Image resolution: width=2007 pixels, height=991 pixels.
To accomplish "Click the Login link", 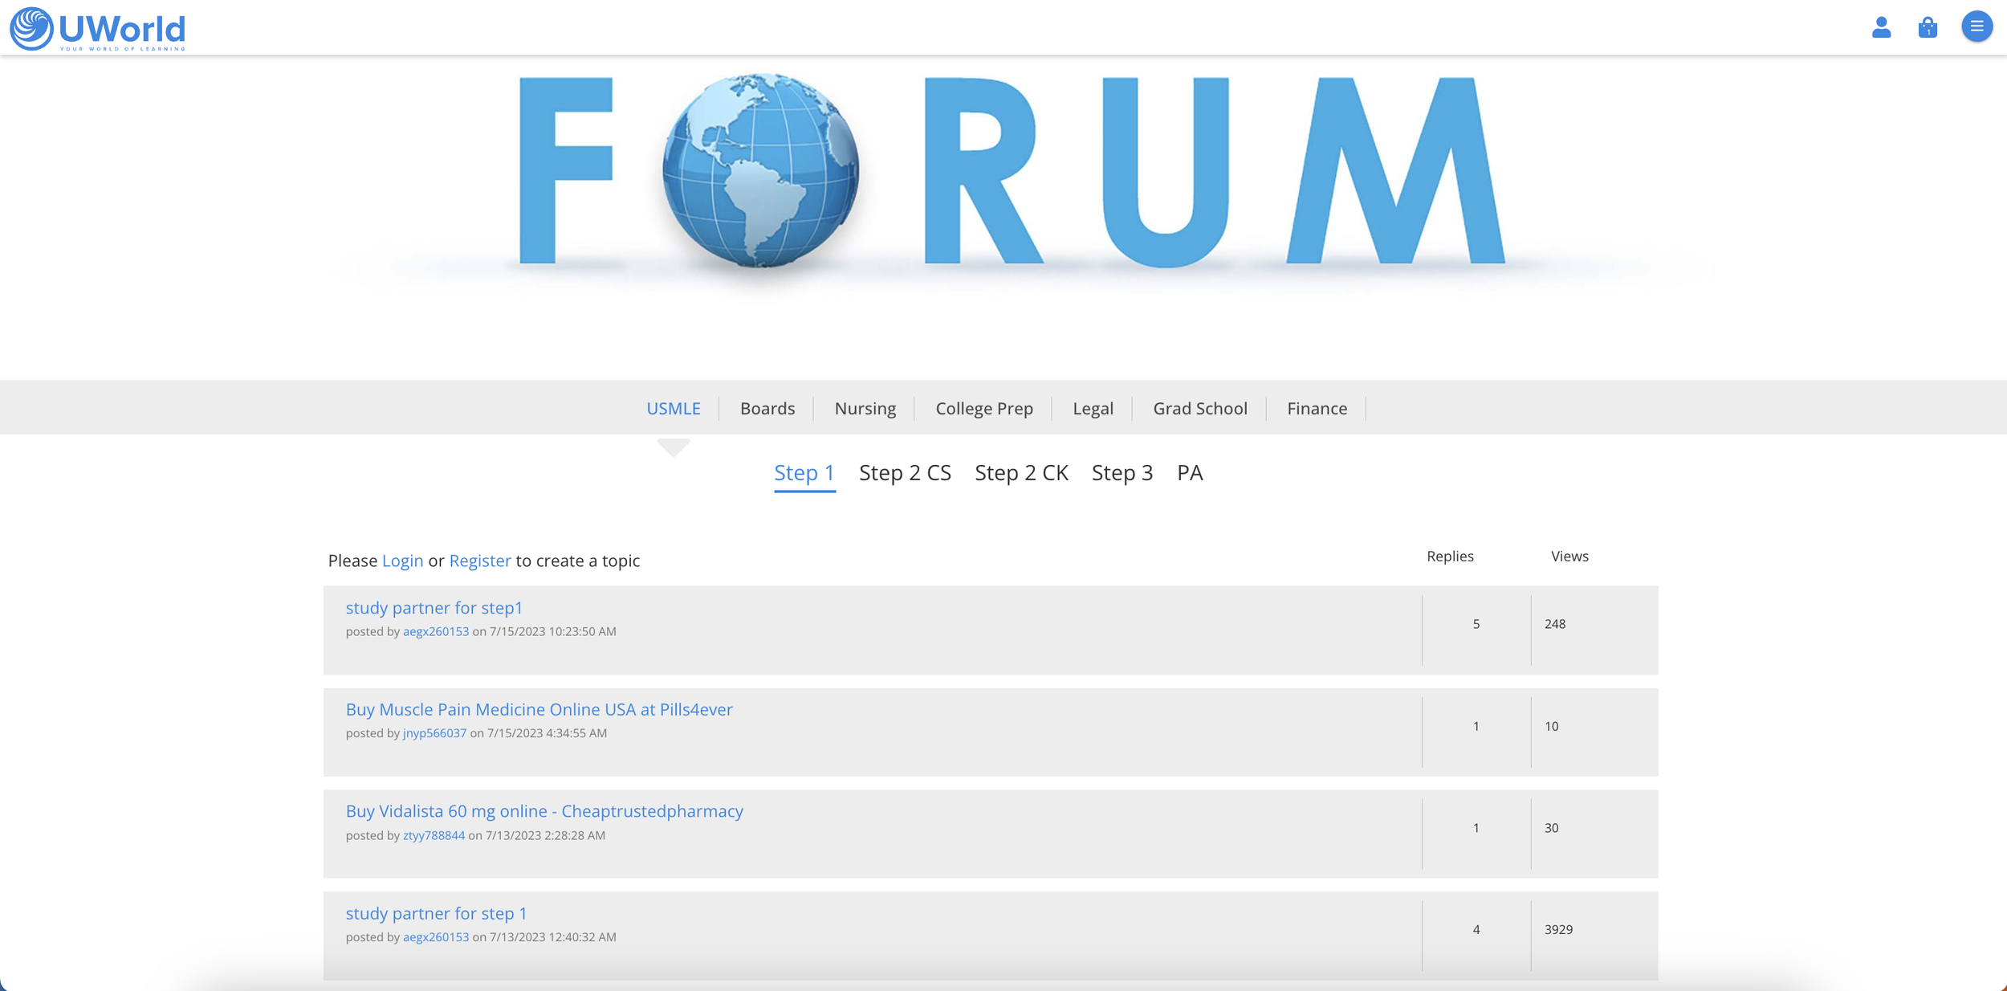I will click(402, 561).
